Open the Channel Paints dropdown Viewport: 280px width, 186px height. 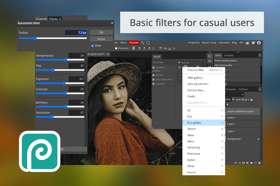(55, 19)
